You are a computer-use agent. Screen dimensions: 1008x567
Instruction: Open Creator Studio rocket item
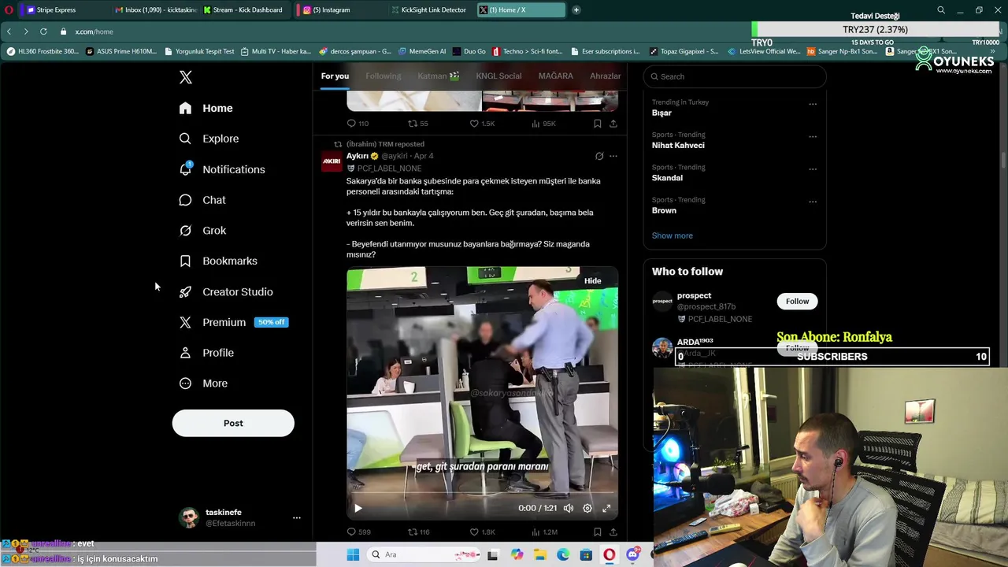(x=226, y=291)
